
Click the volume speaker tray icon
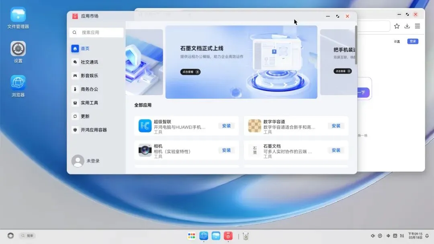373,236
